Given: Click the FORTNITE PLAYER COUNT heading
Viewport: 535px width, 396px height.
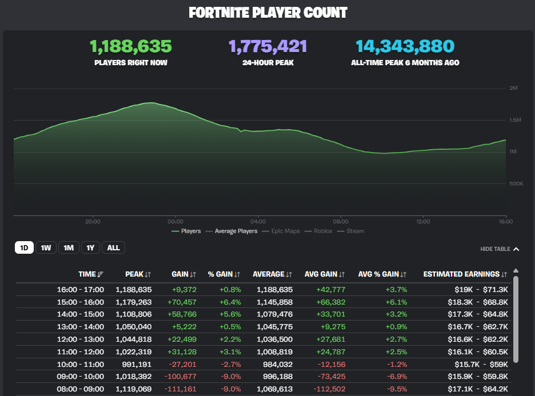Looking at the screenshot, I should [x=268, y=13].
